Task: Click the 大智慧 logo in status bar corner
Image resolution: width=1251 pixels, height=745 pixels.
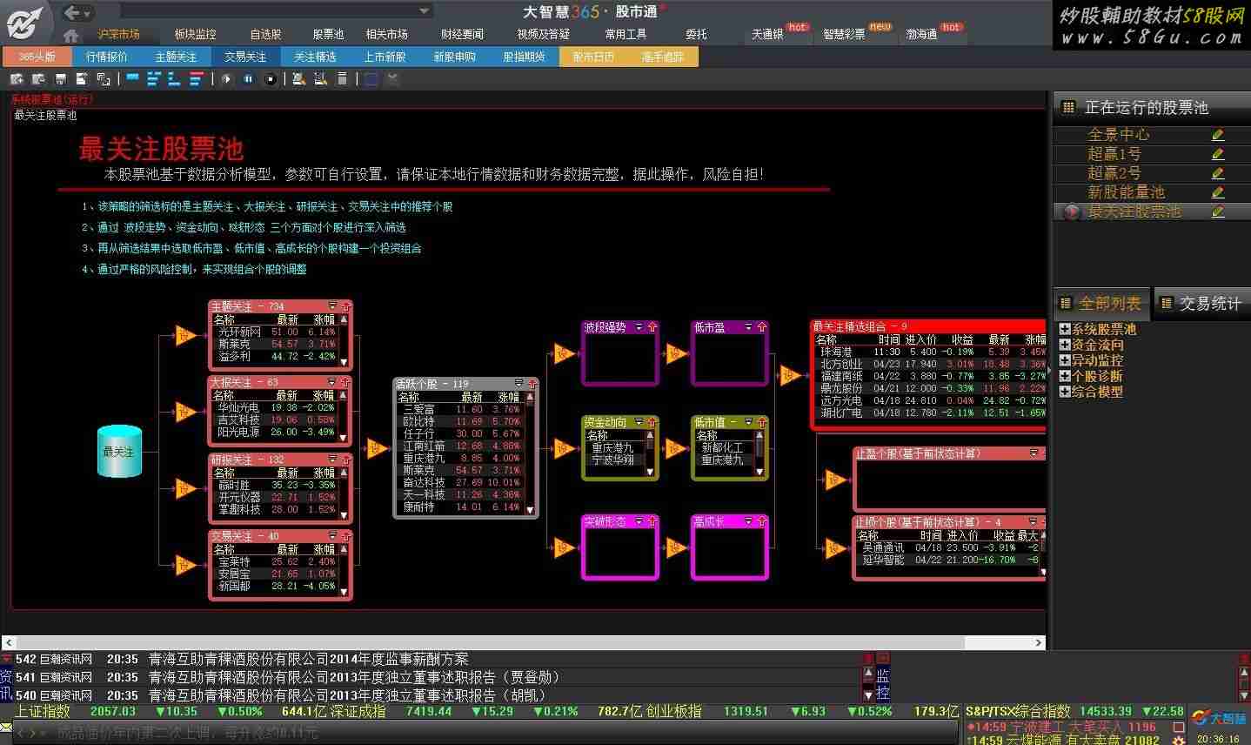Action: coord(1219,718)
